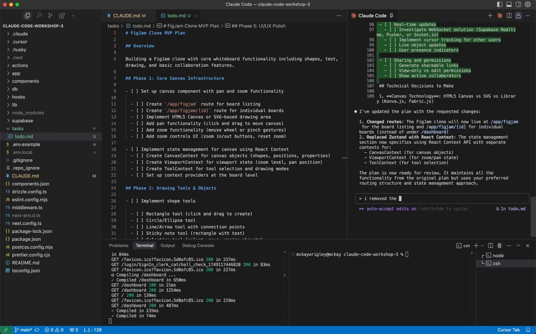Screen dimensions: 536x334
Task: Click Phase 5: UI/UX Polish breadcrumb
Action: click(258, 26)
